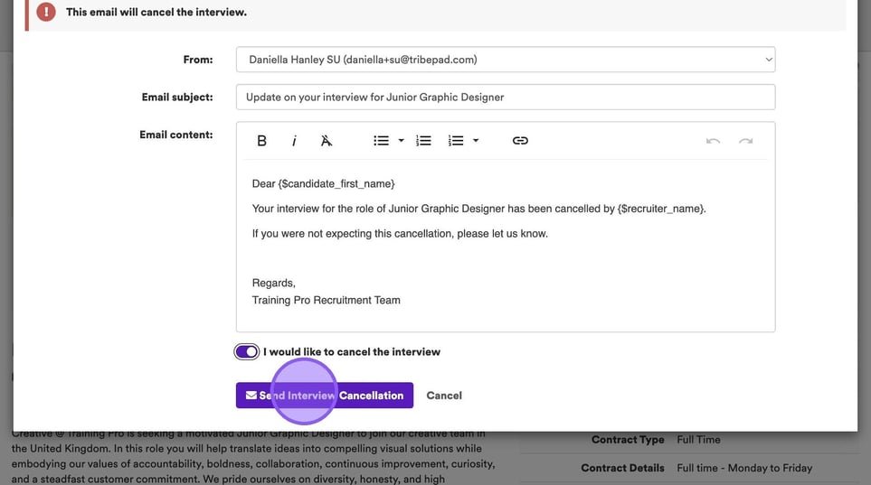Insert a numbered list

tap(423, 141)
